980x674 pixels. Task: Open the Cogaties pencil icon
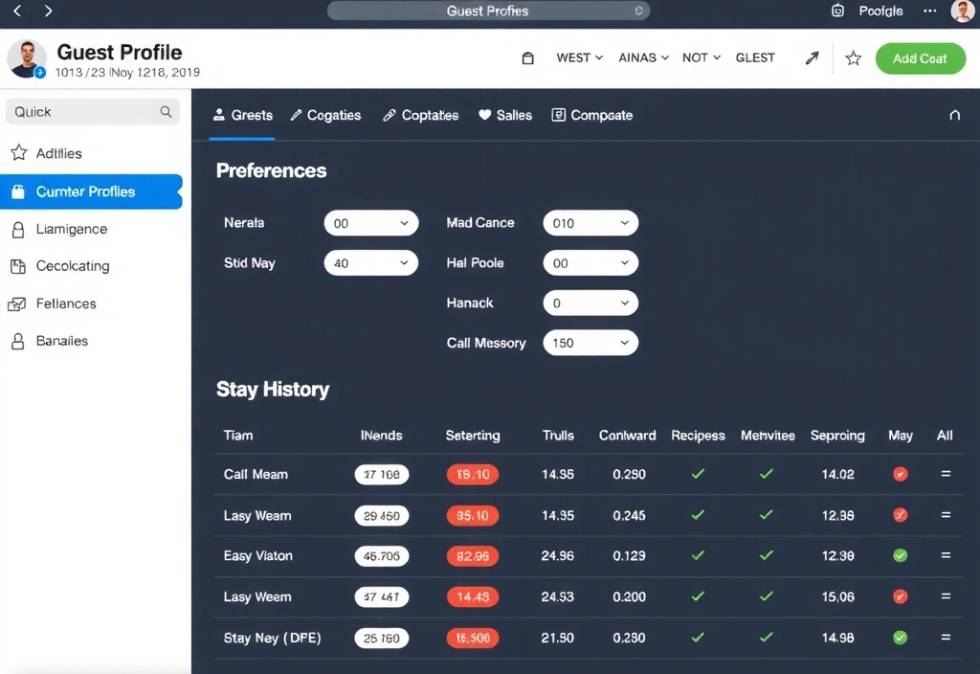click(x=295, y=114)
